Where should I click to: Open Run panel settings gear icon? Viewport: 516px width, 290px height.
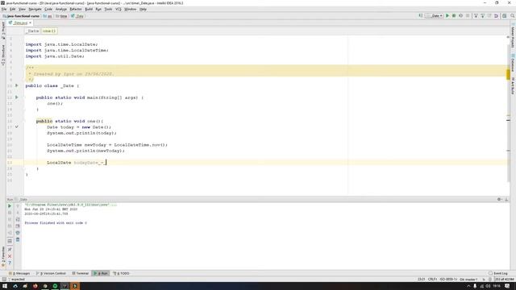[499, 199]
